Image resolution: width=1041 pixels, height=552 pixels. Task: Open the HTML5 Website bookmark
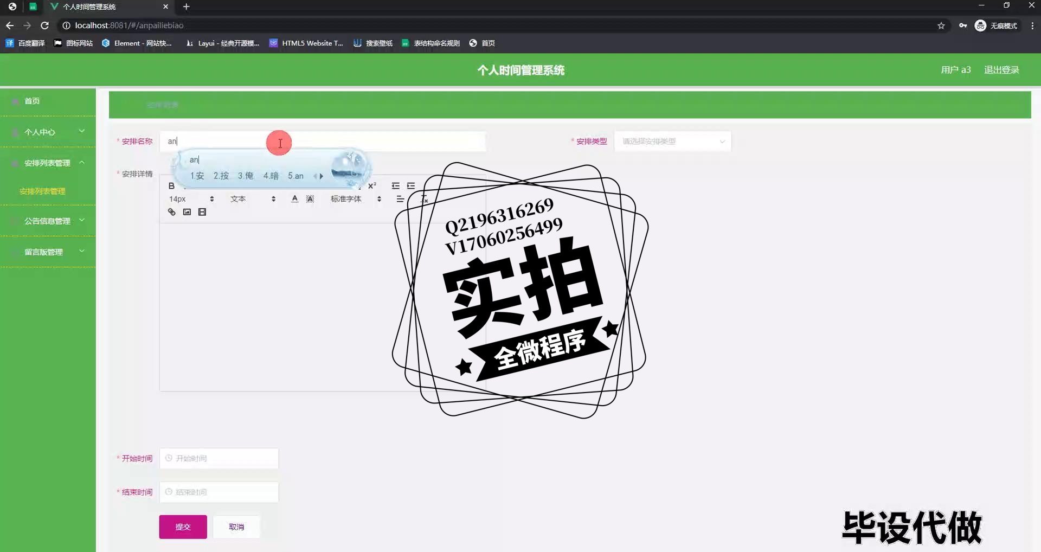point(306,43)
